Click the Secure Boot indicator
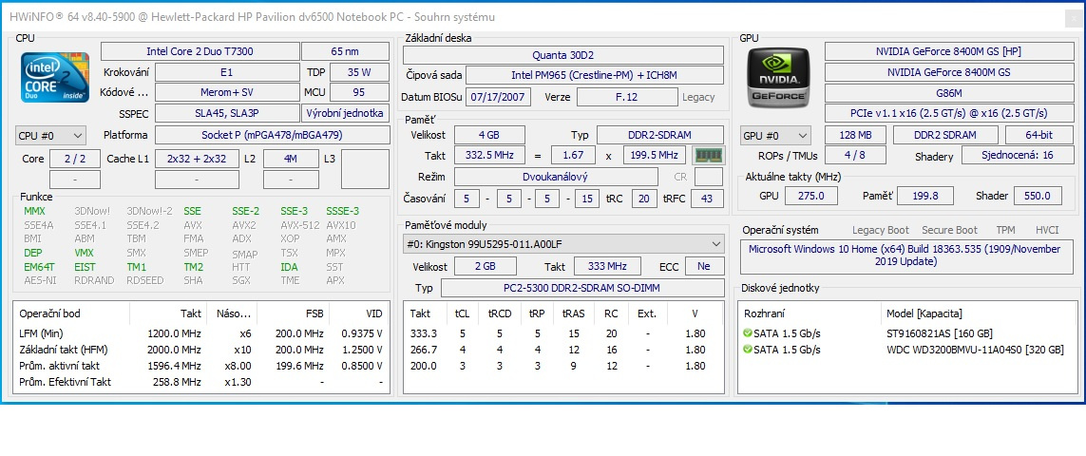 click(x=949, y=230)
